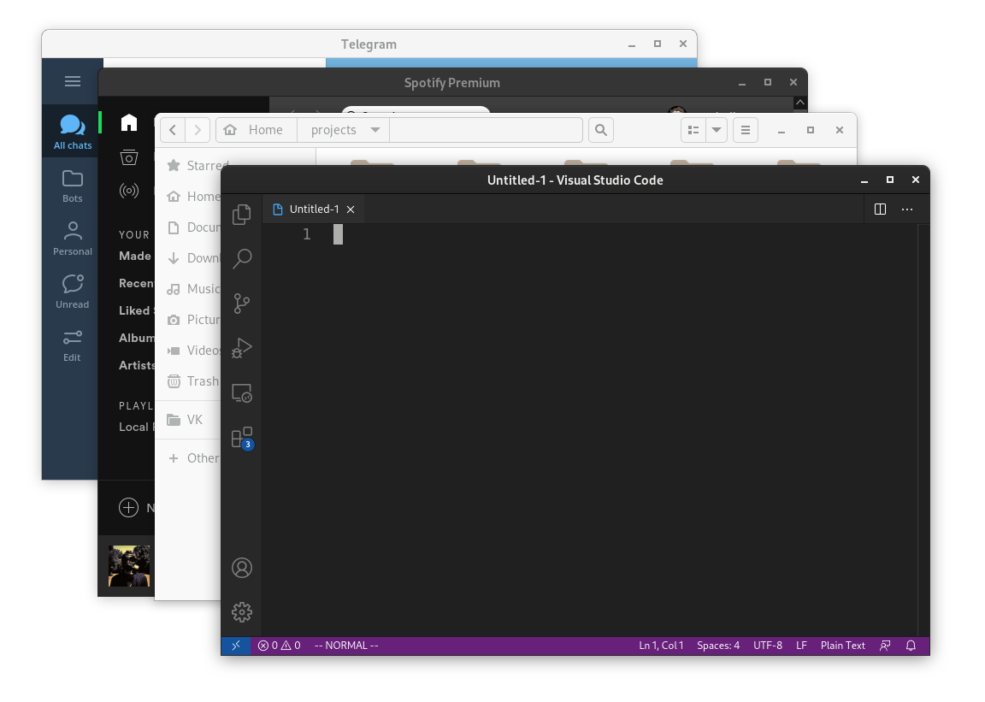Click Home in file manager path bar

(x=257, y=130)
